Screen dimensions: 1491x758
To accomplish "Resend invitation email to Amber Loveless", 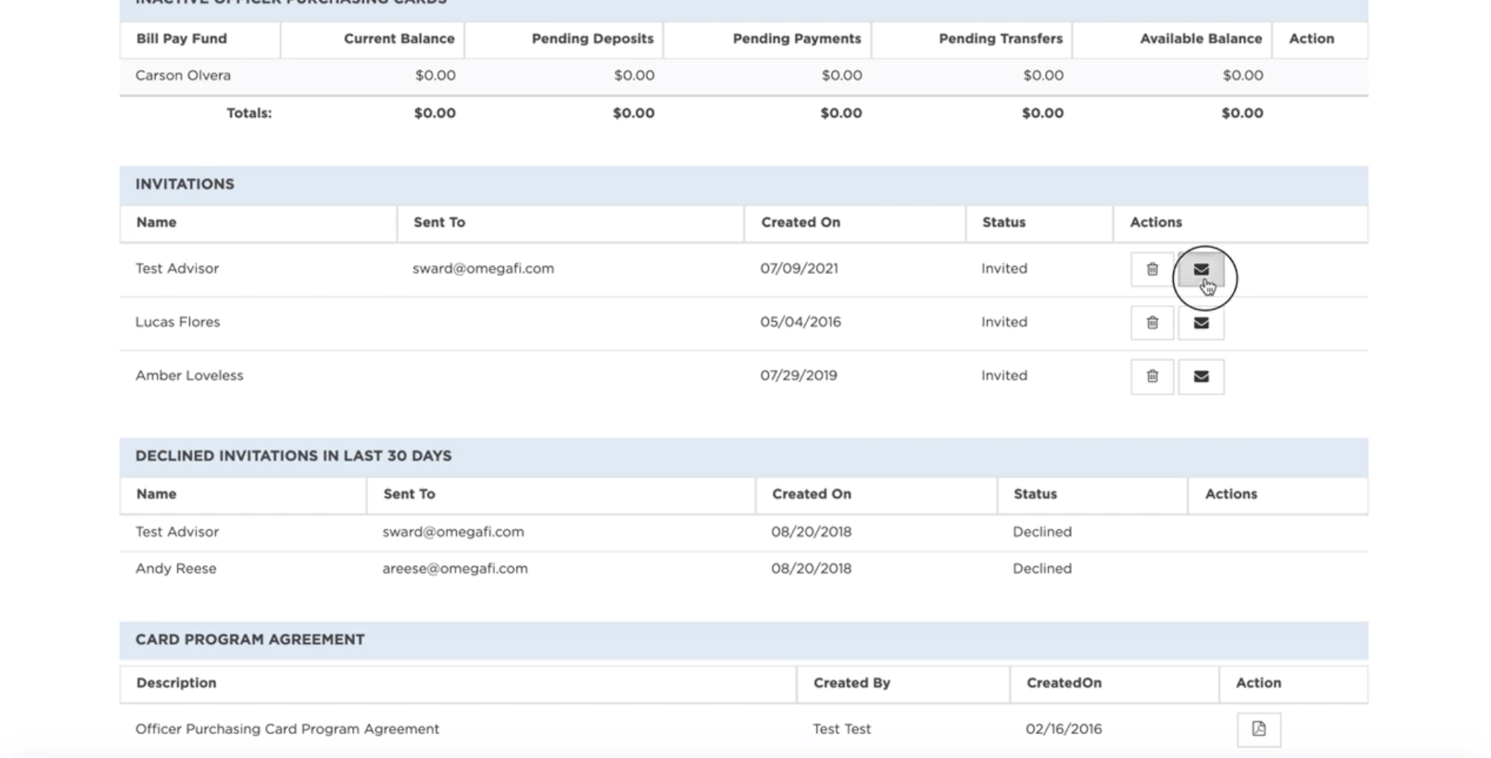I will 1201,377.
